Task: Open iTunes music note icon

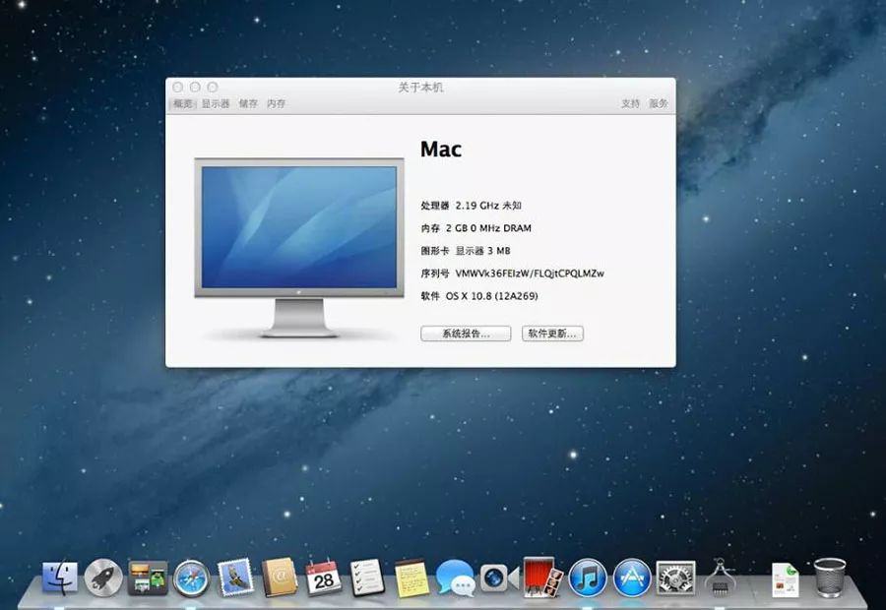Action: point(588,578)
